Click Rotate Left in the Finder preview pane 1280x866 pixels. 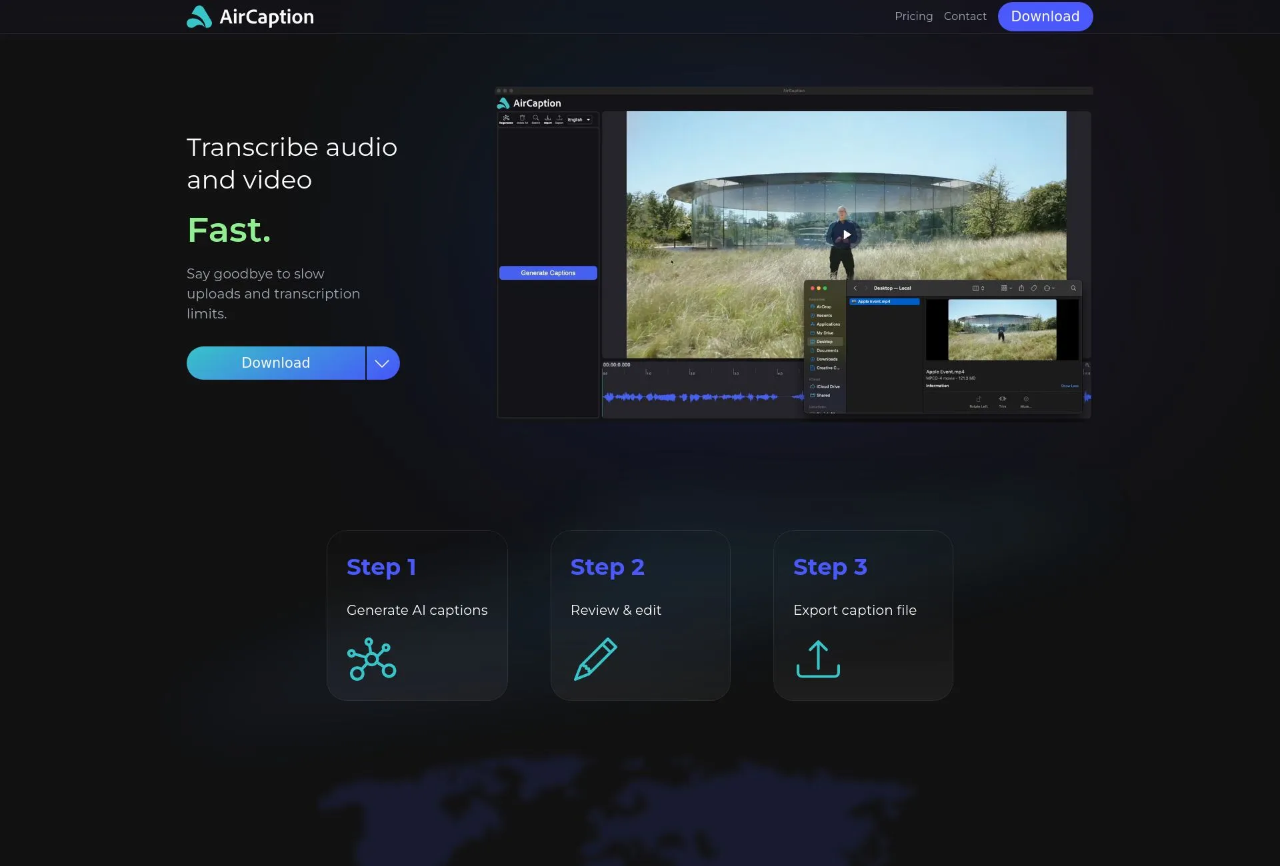979,402
